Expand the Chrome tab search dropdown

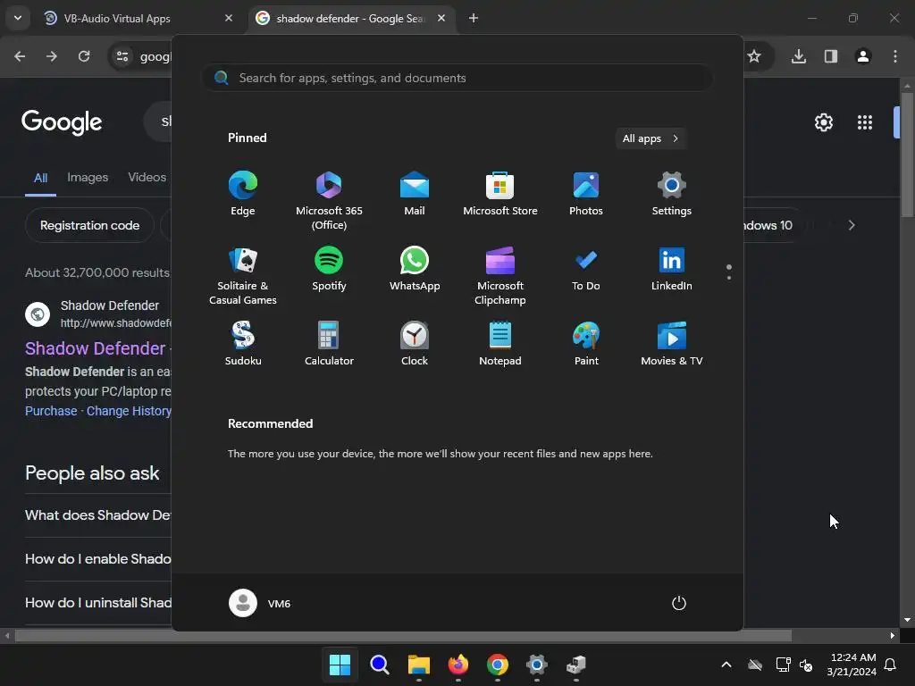point(18,18)
